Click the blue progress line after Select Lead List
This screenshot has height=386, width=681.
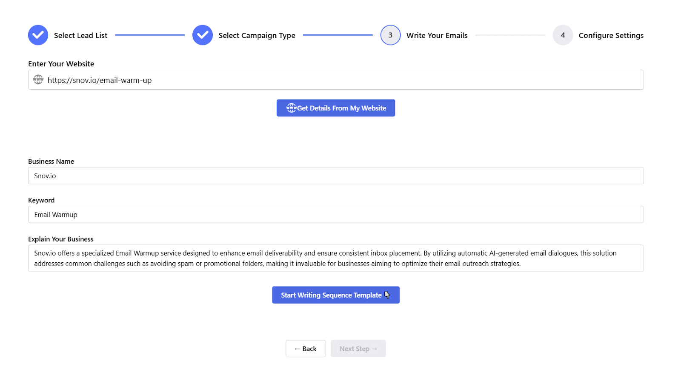pos(150,35)
